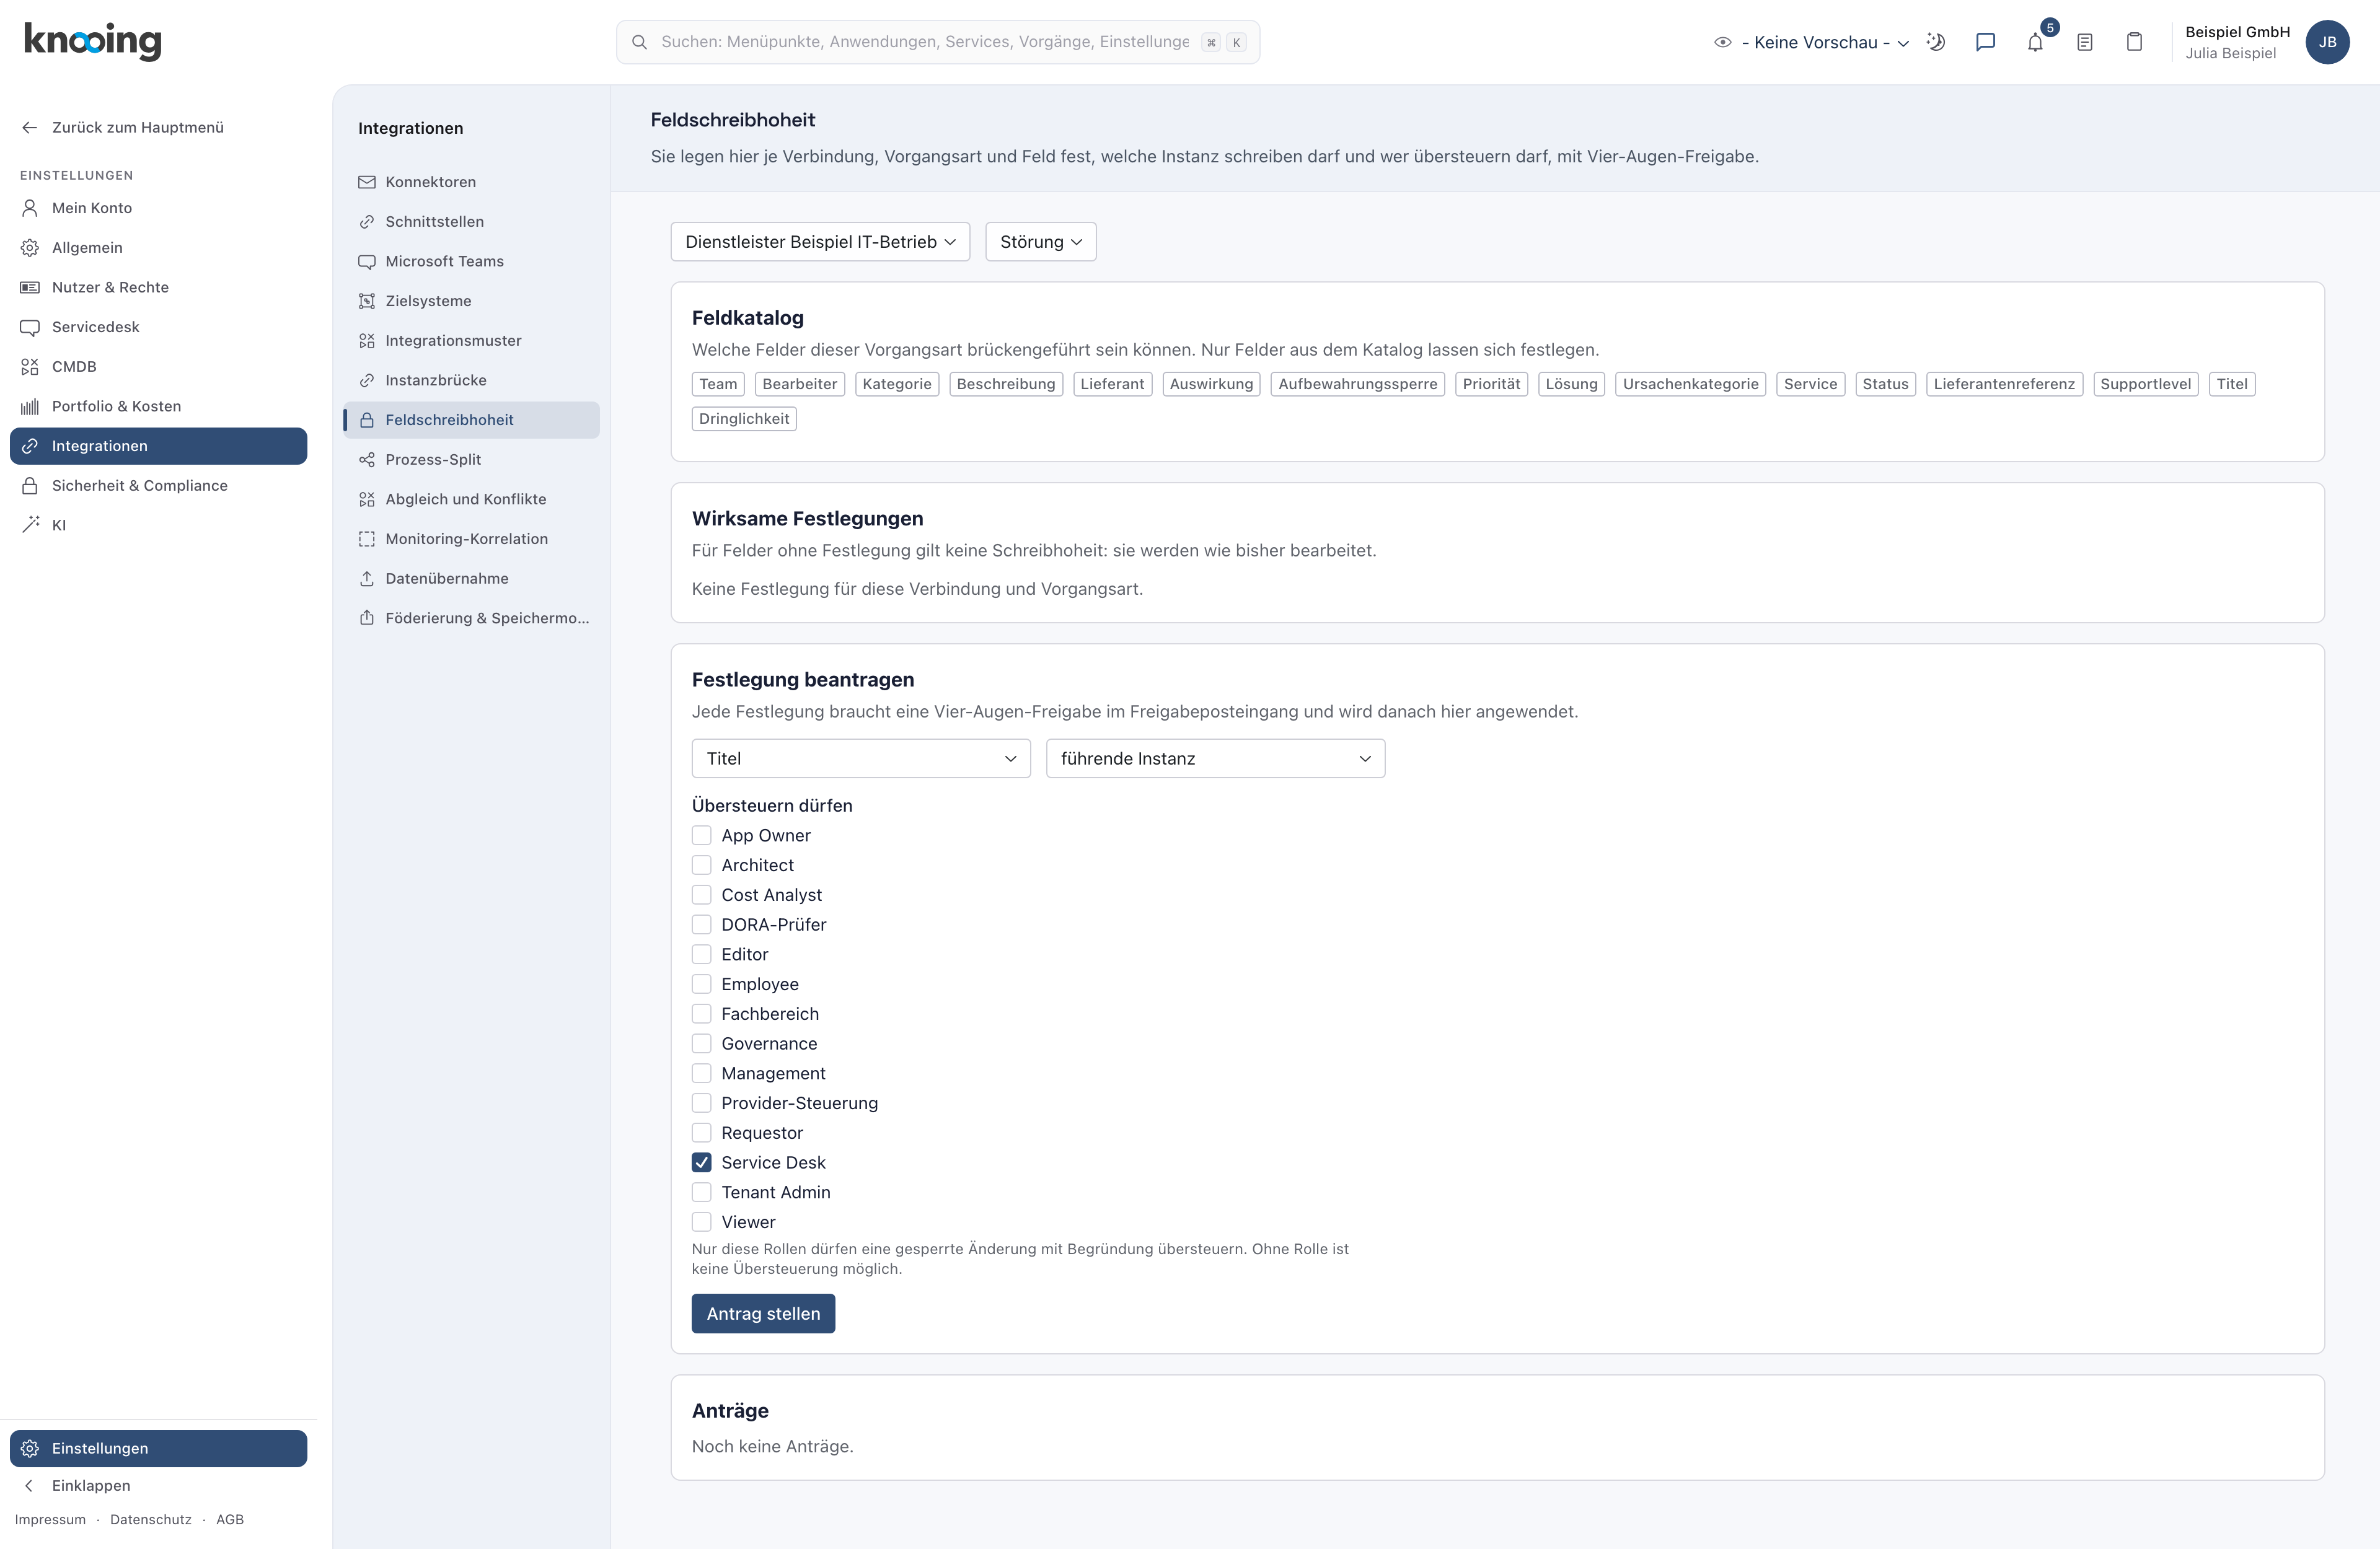
Task: Open the Dienstleister Beispiel IT-Betrieb dropdown
Action: 820,242
